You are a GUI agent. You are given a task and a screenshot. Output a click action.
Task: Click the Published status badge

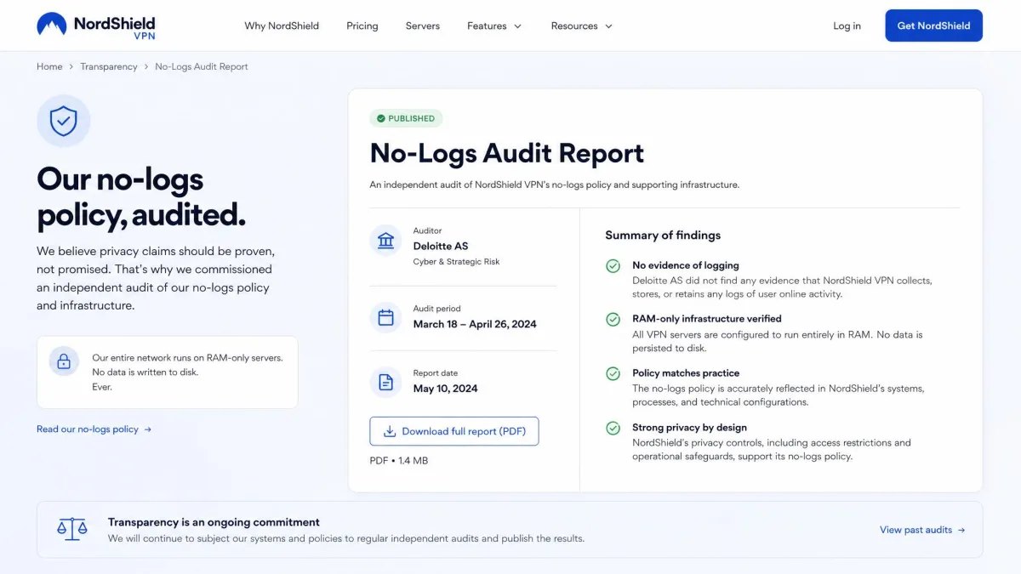(406, 118)
